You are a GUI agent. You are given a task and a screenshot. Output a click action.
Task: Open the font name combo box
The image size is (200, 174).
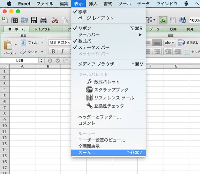coord(60,42)
